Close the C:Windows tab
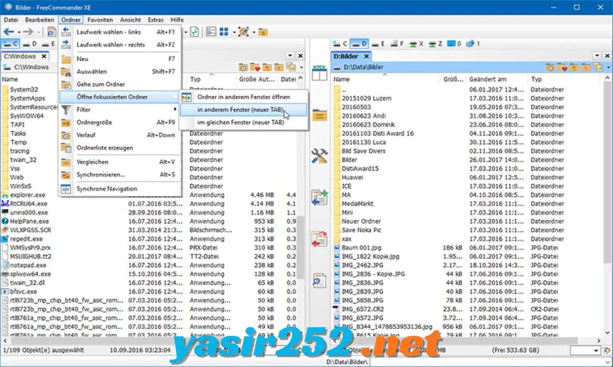The image size is (613, 367). point(44,57)
